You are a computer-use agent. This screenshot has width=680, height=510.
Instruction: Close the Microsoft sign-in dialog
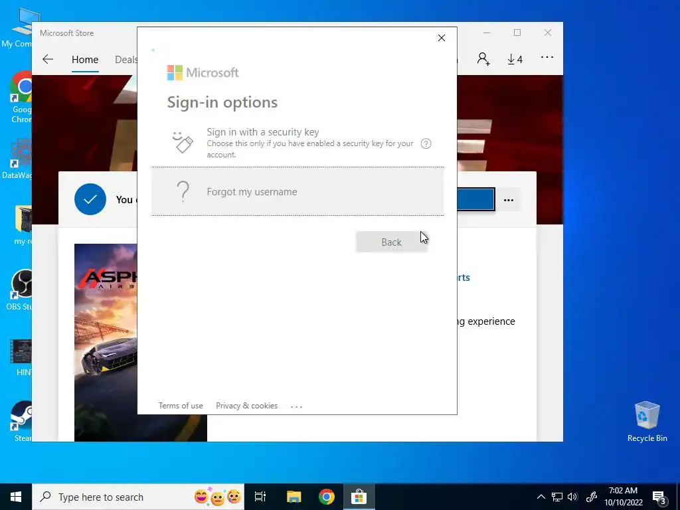click(442, 38)
